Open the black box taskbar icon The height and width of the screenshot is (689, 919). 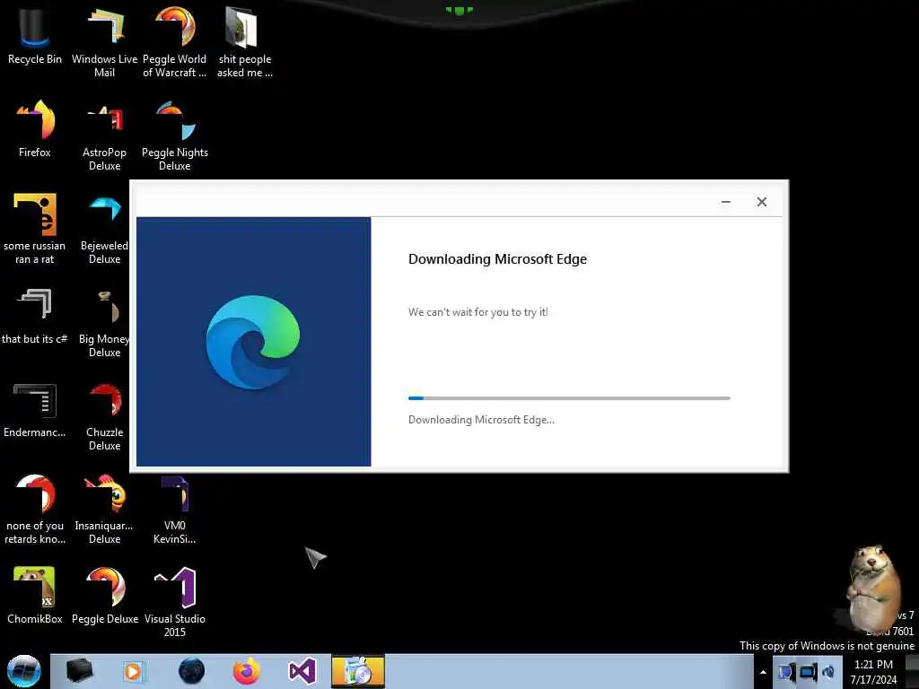[x=79, y=671]
